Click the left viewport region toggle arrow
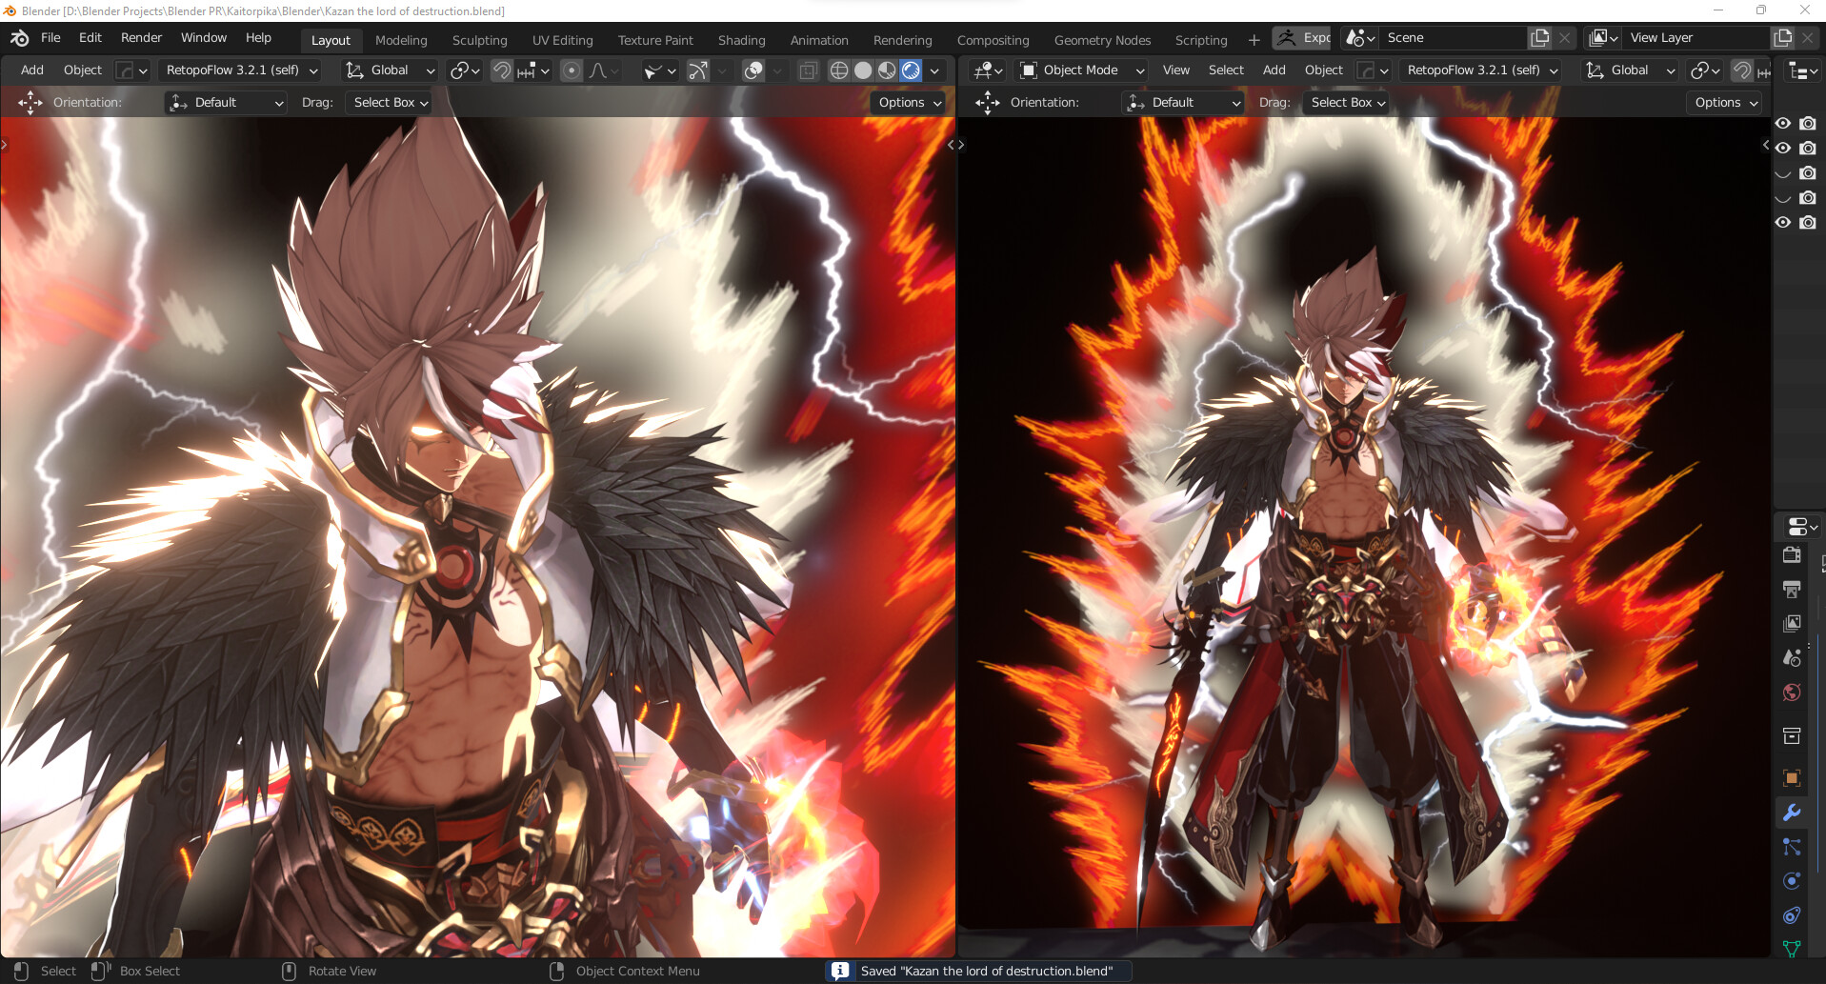This screenshot has height=984, width=1826. (5, 145)
